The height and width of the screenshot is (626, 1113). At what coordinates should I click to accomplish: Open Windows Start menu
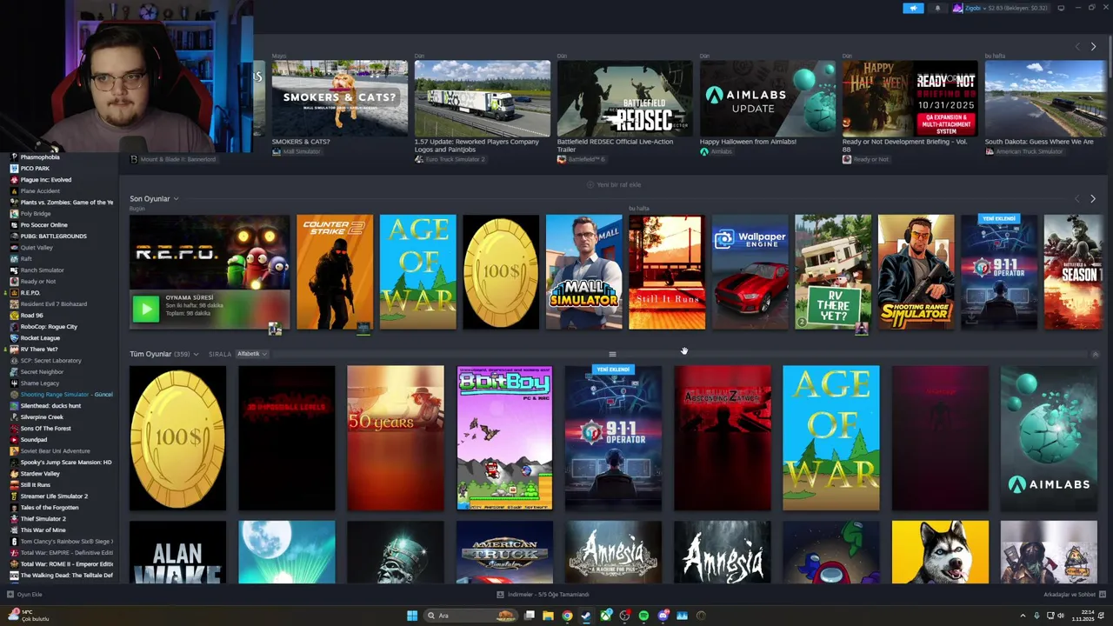412,616
